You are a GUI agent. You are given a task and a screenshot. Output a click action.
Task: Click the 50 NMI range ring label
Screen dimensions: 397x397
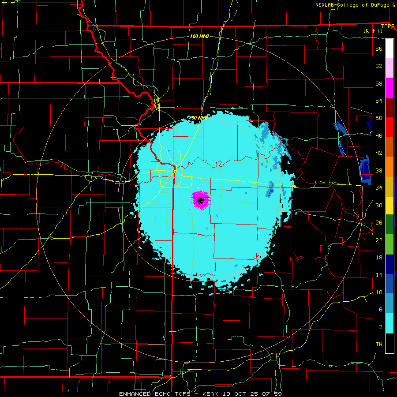click(x=199, y=118)
